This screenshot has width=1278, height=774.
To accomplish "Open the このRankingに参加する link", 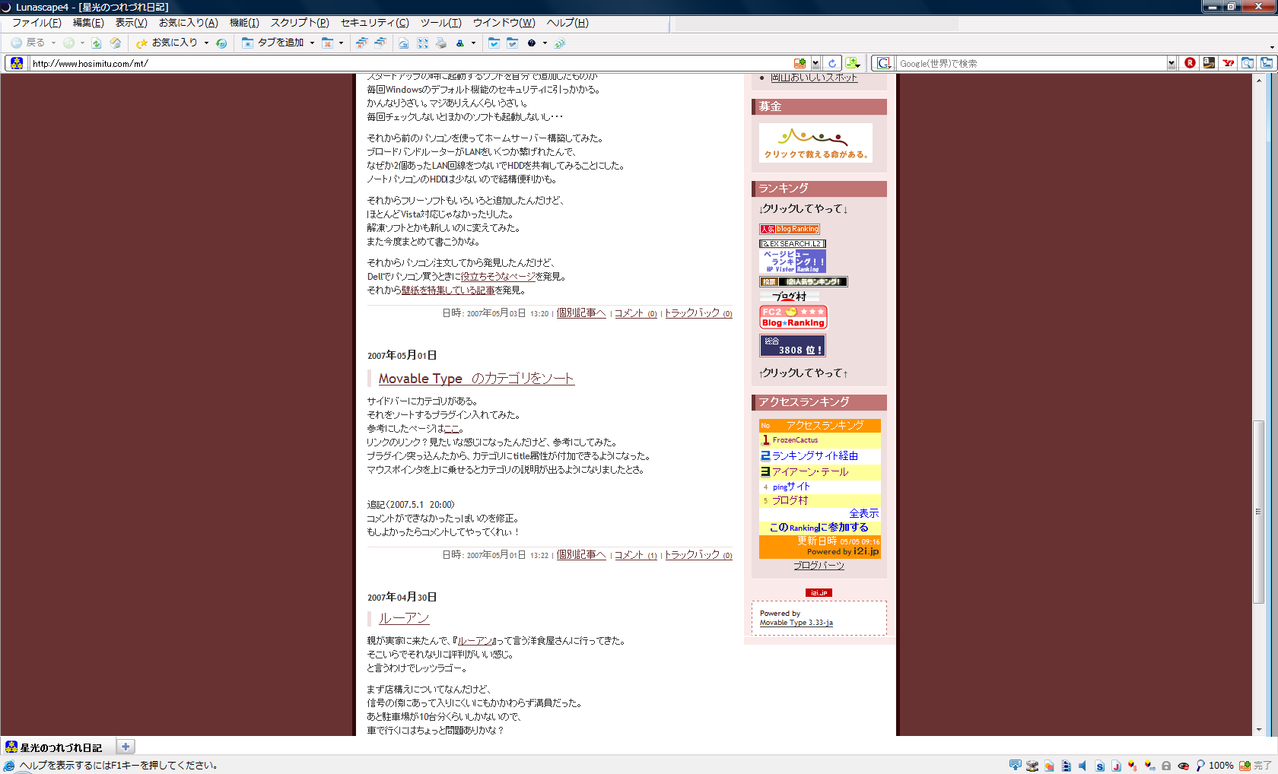I will pos(819,528).
